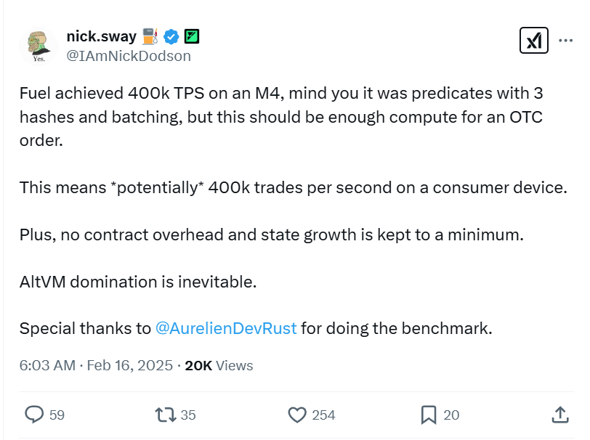
Task: Click the reply speech bubble icon
Action: (35, 415)
